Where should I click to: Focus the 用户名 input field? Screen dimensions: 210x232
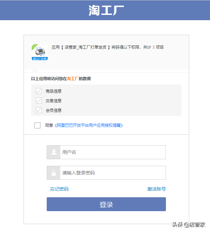[113, 152]
